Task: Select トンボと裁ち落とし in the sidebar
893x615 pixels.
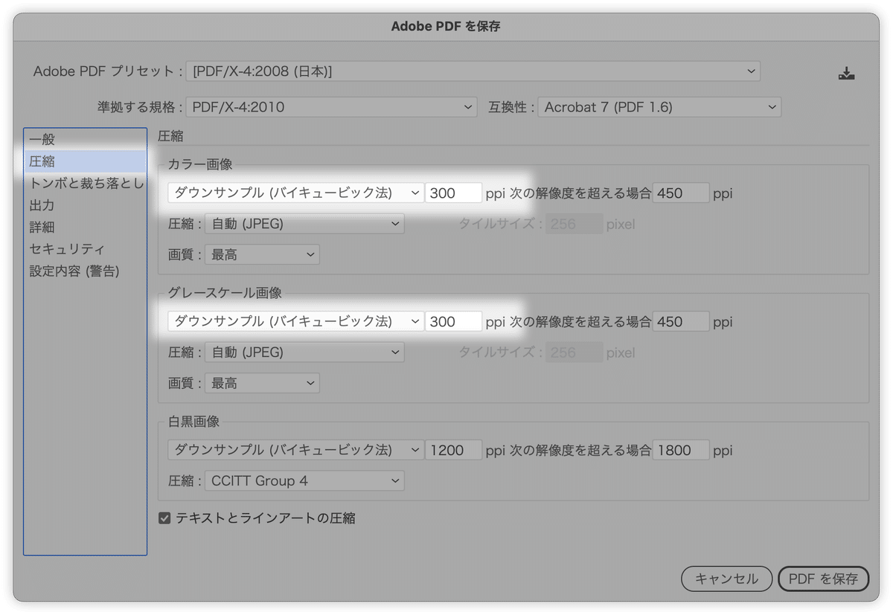Action: pos(85,183)
